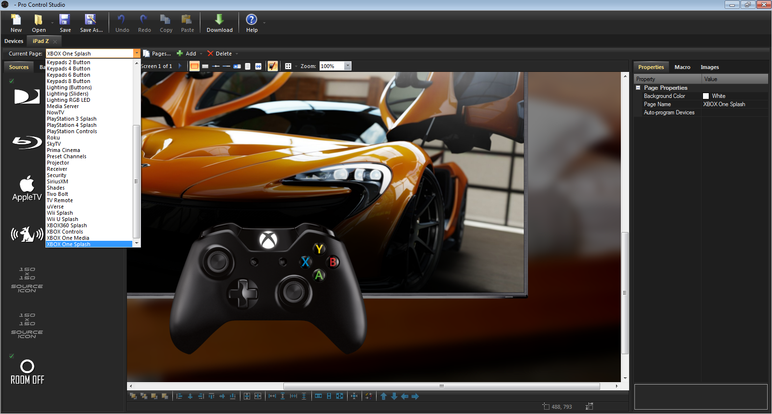Toggle the grid dots icon
Image resolution: width=772 pixels, height=414 pixels.
(288, 66)
